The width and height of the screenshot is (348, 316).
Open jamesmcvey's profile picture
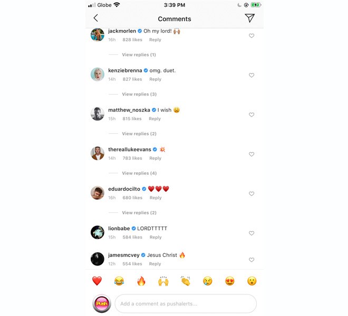[98, 259]
